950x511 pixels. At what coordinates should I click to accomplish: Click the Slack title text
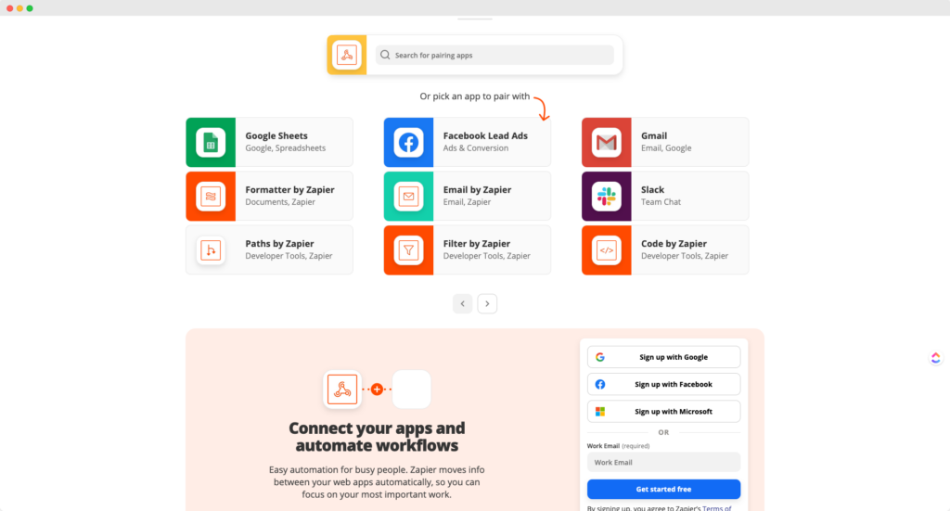tap(652, 189)
